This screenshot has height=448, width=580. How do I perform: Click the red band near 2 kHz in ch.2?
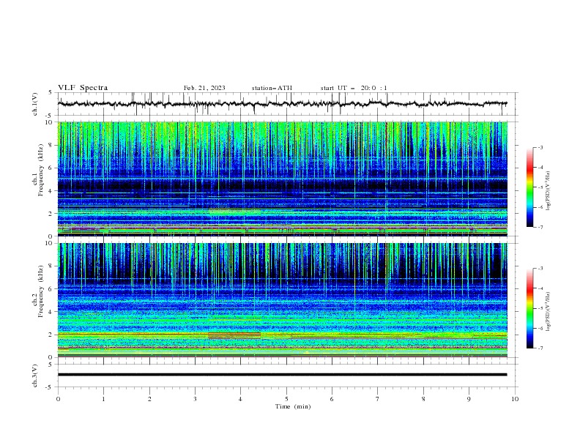click(x=234, y=335)
